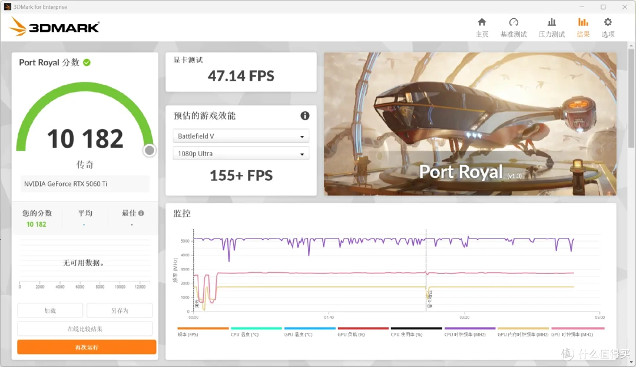Click the 您的分数 column heading
The width and height of the screenshot is (636, 367).
pyautogui.click(x=37, y=213)
